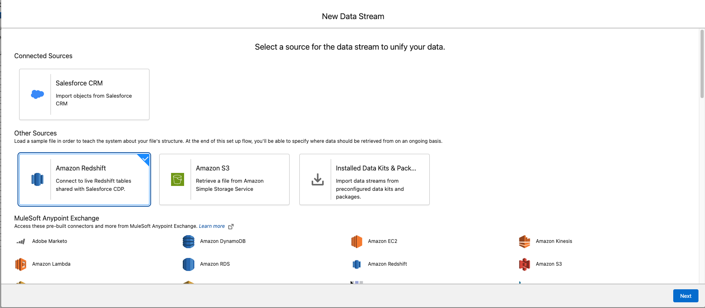Image resolution: width=705 pixels, height=308 pixels.
Task: Click the Amazon Kinesis icon
Action: (525, 242)
